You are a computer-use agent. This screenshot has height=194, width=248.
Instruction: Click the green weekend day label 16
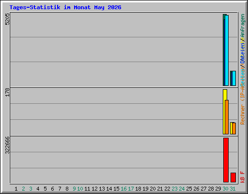124,189
